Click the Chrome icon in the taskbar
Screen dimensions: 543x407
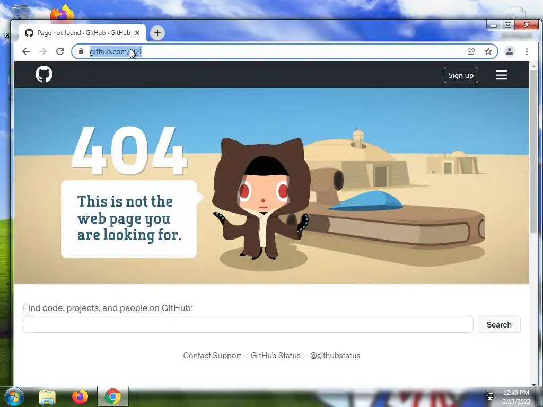pyautogui.click(x=113, y=396)
